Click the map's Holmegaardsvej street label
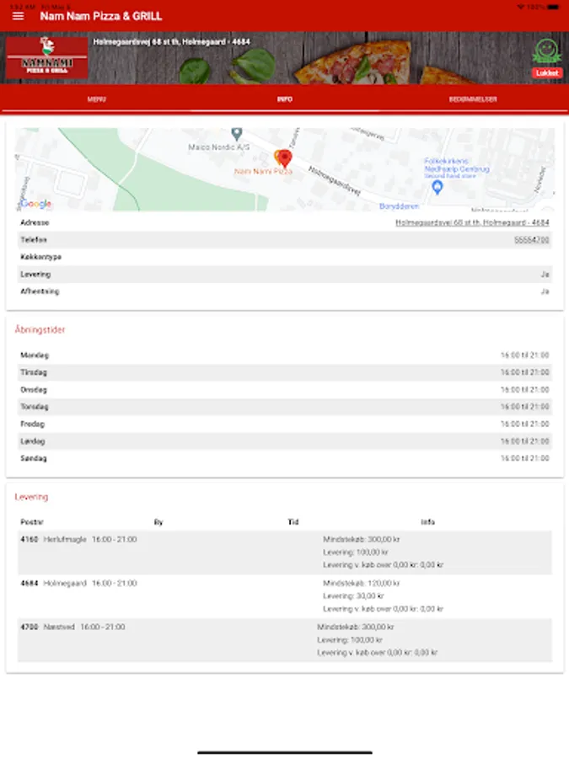The image size is (569, 758). coord(335,181)
